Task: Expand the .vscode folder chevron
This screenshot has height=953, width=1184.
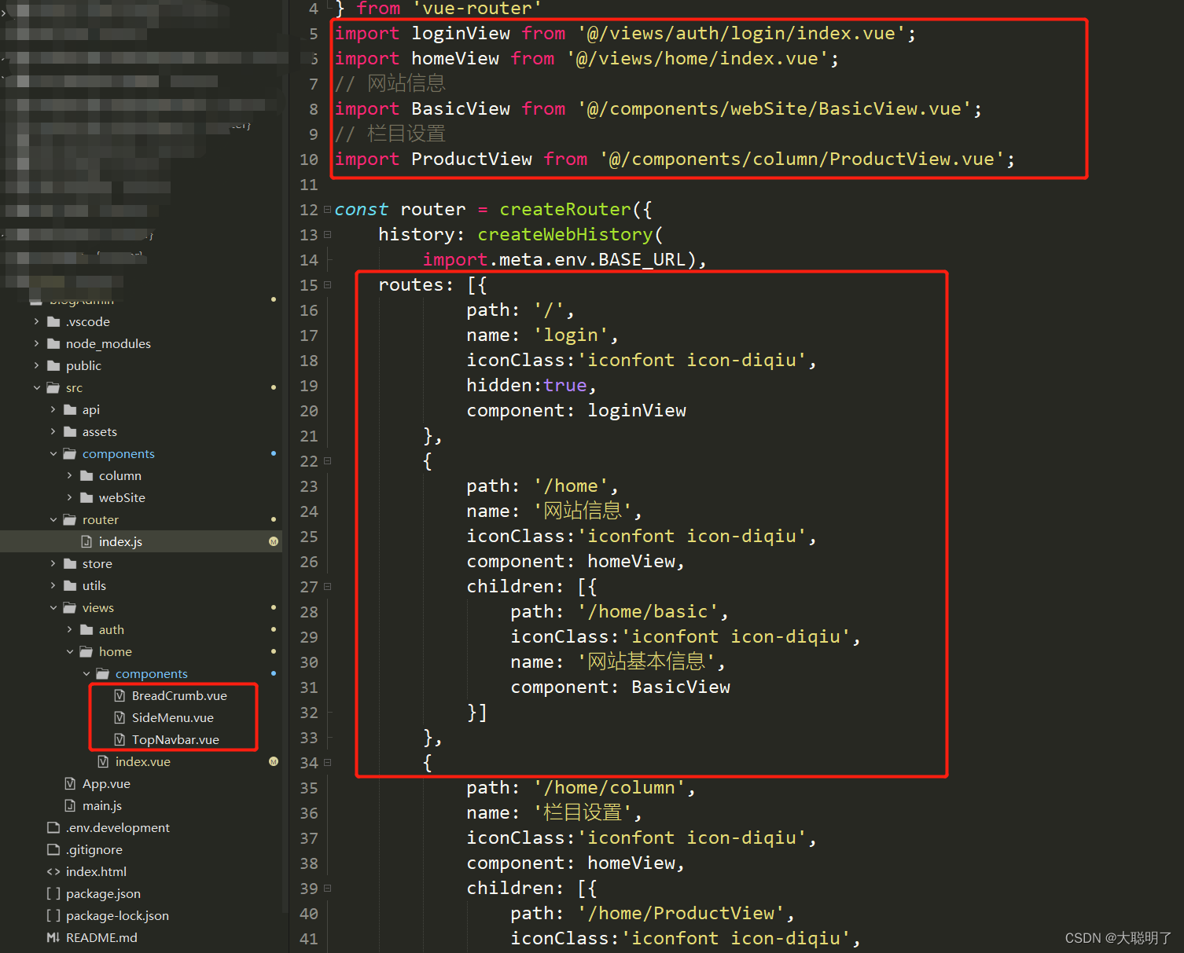Action: click(36, 321)
